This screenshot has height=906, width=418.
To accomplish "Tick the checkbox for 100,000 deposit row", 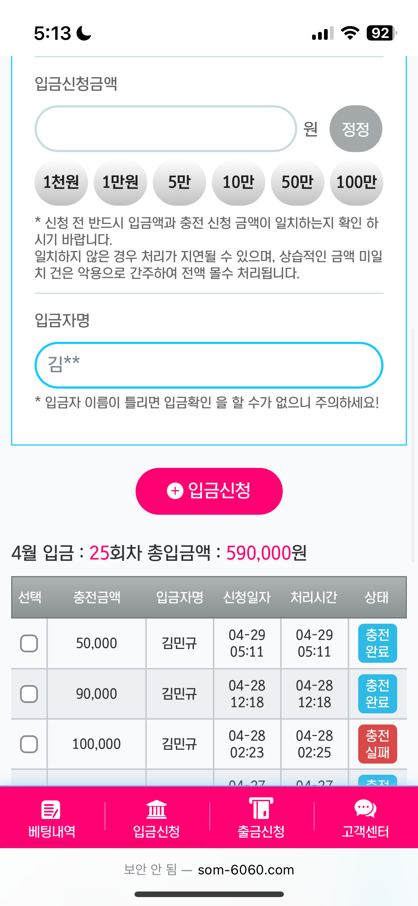I will 29,744.
